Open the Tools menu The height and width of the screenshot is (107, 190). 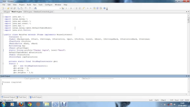click(40, 5)
